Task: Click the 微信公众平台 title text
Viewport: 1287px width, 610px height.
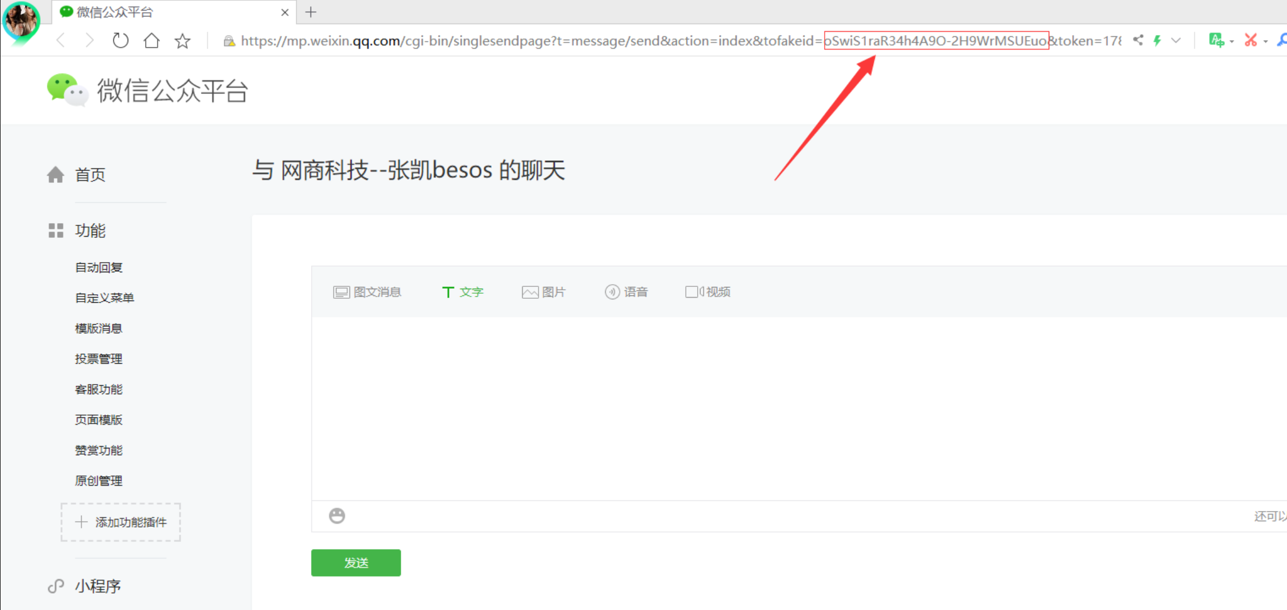Action: tap(173, 90)
